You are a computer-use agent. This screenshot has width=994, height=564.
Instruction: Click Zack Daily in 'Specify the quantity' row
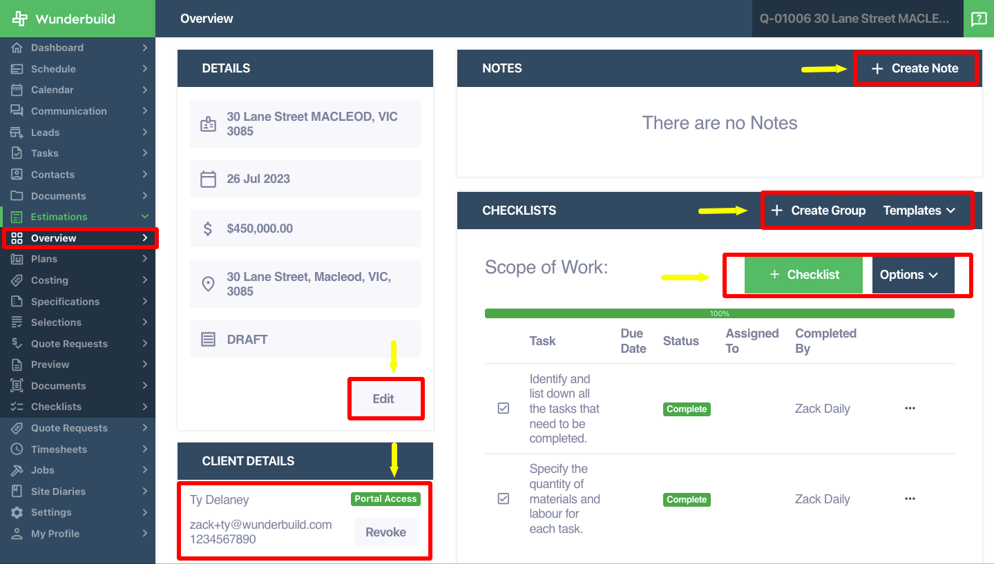tap(822, 499)
